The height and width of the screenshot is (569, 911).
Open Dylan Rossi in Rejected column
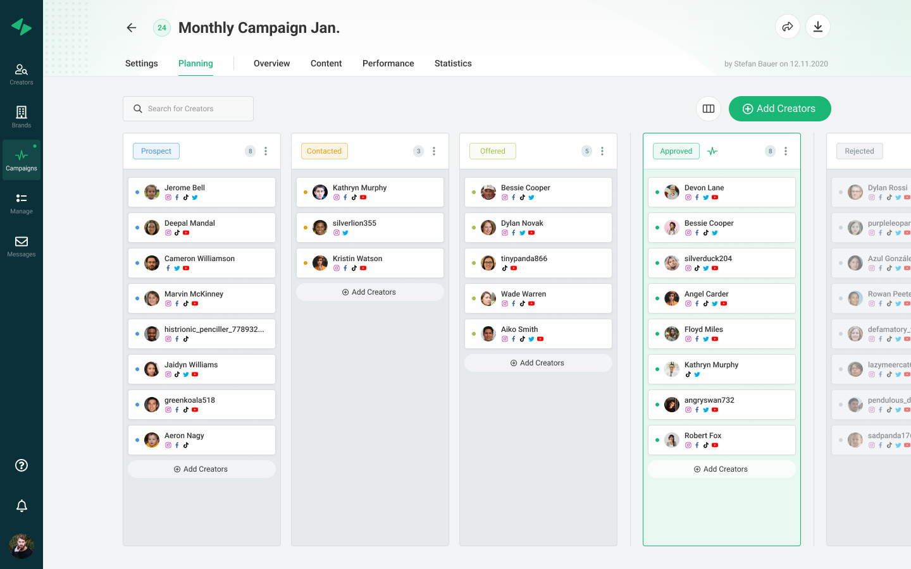(871, 192)
